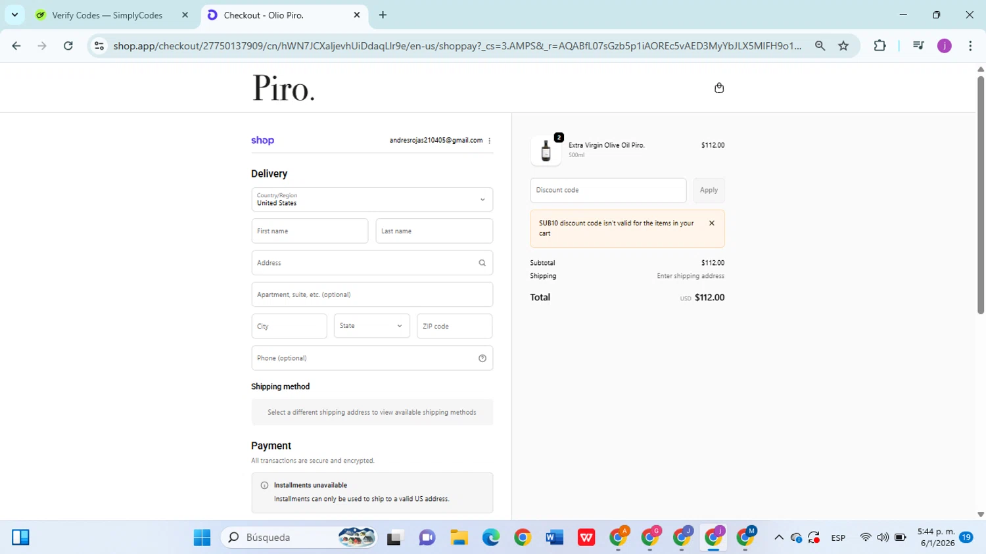Switch the ESP keyboard language indicator
This screenshot has height=554, width=986.
[x=838, y=538]
